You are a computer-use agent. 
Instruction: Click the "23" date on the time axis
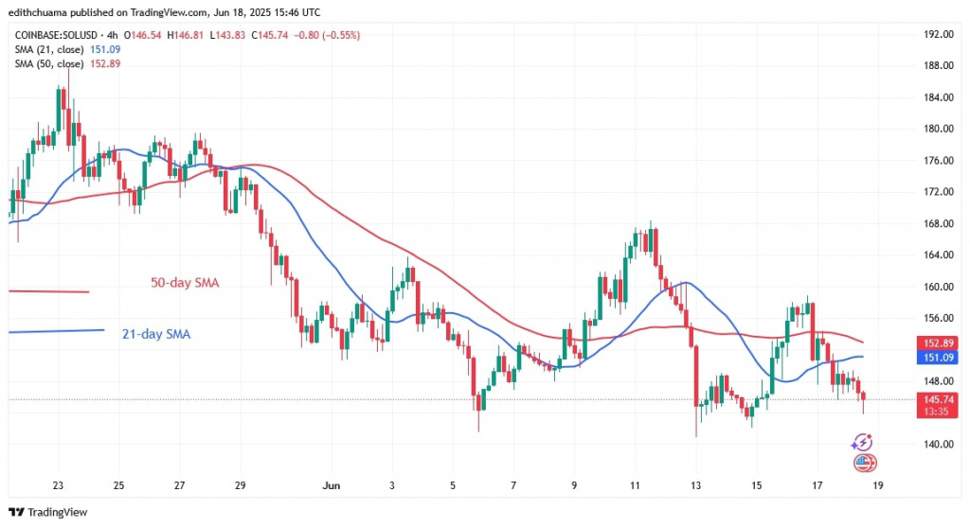point(60,485)
